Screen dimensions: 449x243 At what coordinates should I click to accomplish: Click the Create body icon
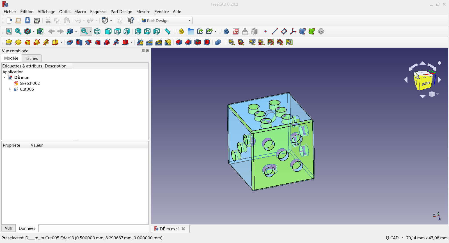tap(226, 31)
